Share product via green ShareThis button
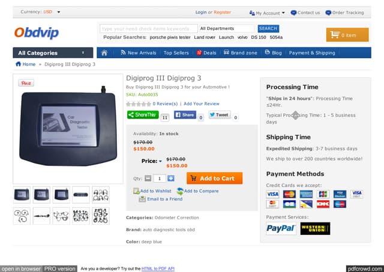 click(x=143, y=114)
